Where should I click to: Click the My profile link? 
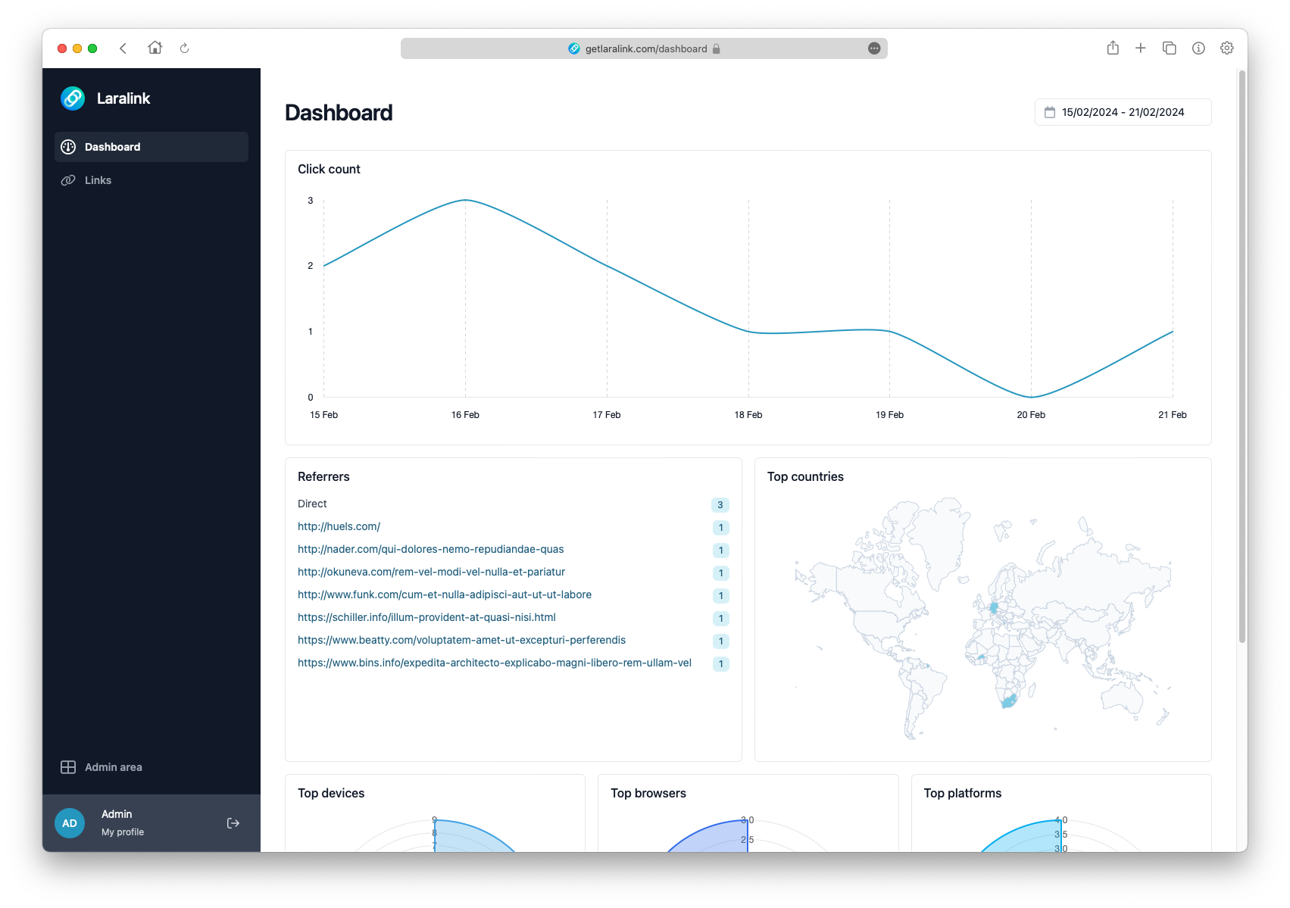click(123, 832)
